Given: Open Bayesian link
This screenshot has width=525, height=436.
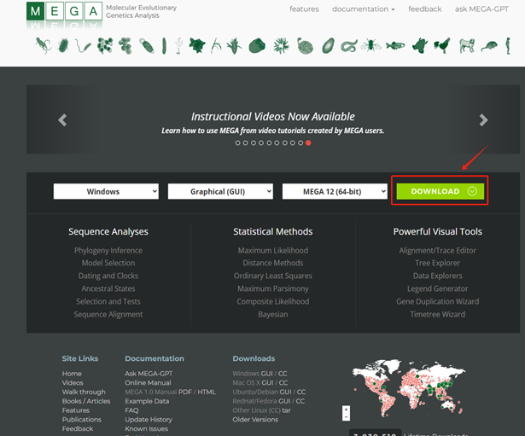Looking at the screenshot, I should [273, 314].
